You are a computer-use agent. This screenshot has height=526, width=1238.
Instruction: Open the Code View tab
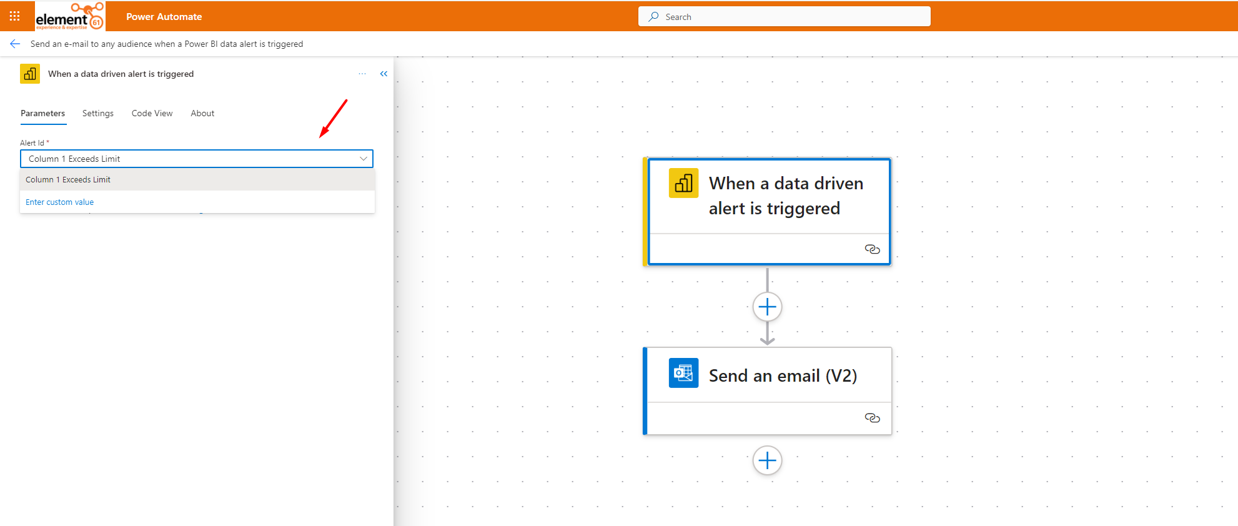point(152,113)
